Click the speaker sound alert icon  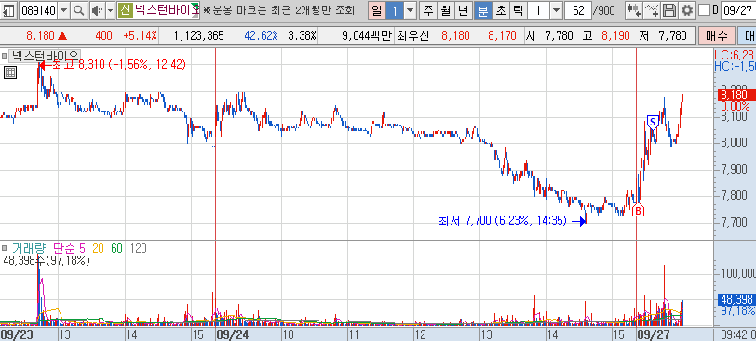pyautogui.click(x=97, y=9)
